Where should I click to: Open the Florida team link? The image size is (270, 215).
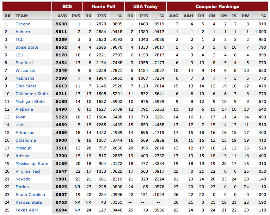pyautogui.click(x=22, y=186)
